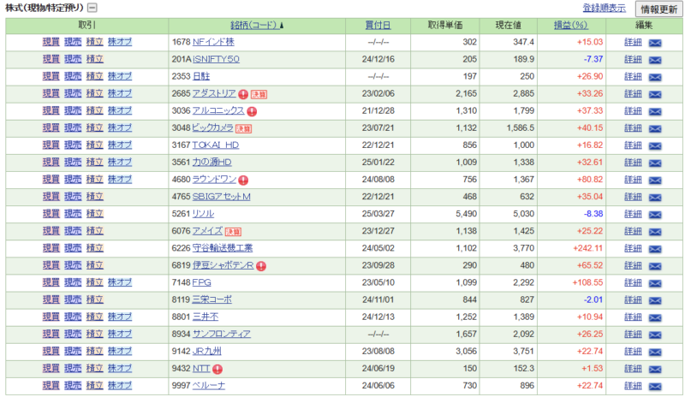The width and height of the screenshot is (685, 397).
Task: Click red alert icon beside 伊豆シャボテンR
Action: tap(261, 266)
